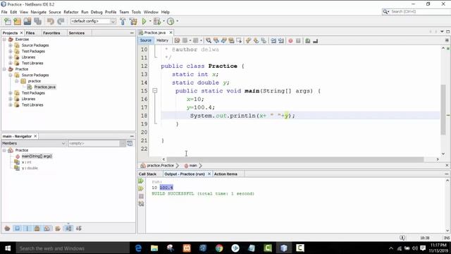Click the Profile Project toolbar icon
Viewport: 451px width, 254px height.
click(171, 21)
